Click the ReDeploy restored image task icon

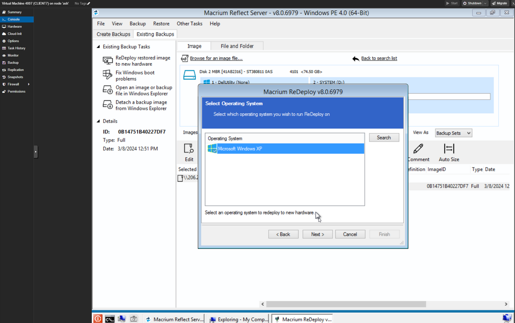pos(107,61)
